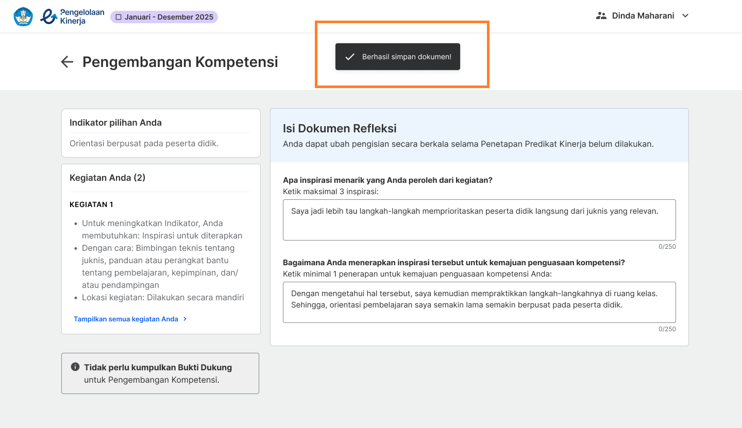Viewport: 742px width, 428px height.
Task: Click the Pengembangan Kompetensi page title
Action: coord(180,62)
